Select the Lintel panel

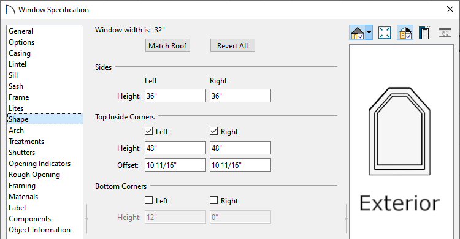(x=45, y=64)
